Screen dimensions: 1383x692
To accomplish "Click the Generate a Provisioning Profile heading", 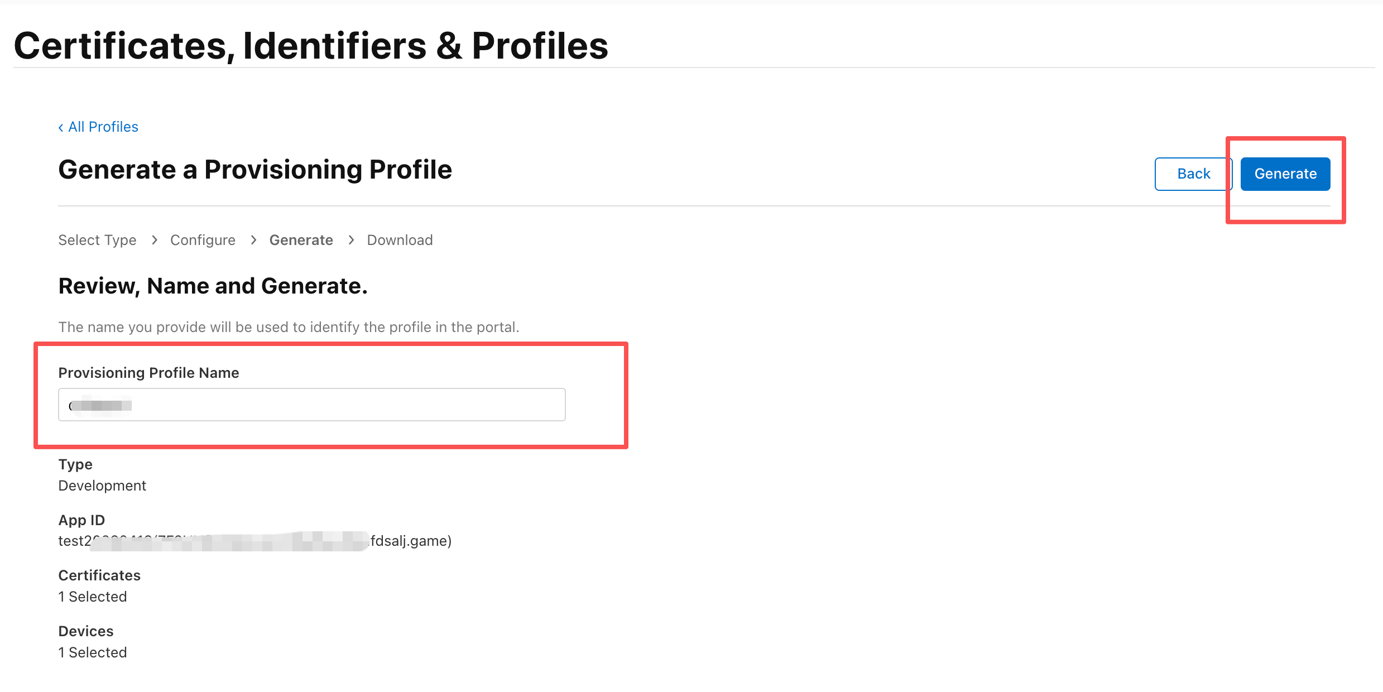I will coord(255,170).
